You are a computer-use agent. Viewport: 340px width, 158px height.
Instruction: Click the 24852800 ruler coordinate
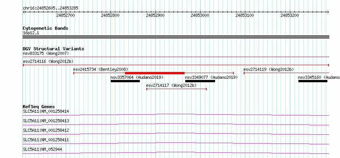[x=110, y=15]
